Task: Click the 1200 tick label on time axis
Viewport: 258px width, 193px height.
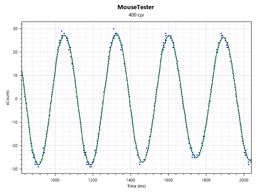Action: [x=93, y=180]
